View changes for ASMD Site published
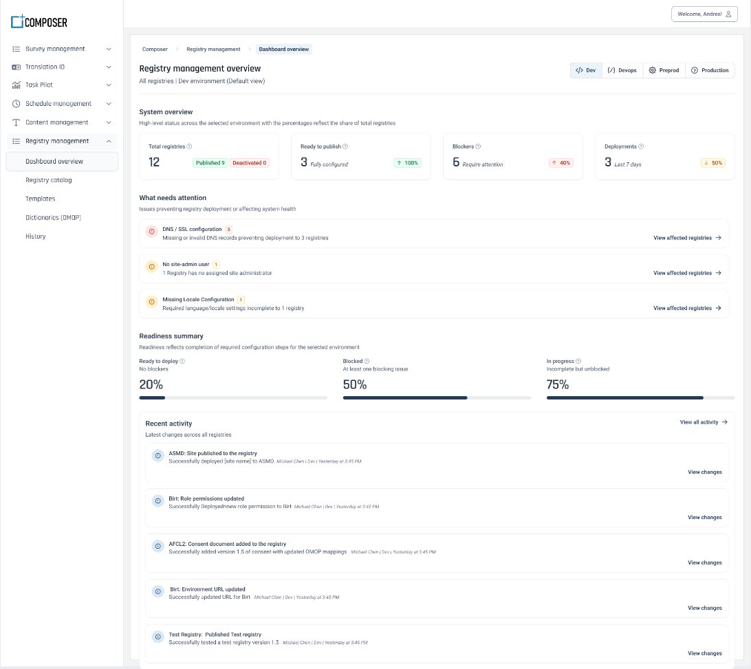 tap(704, 472)
